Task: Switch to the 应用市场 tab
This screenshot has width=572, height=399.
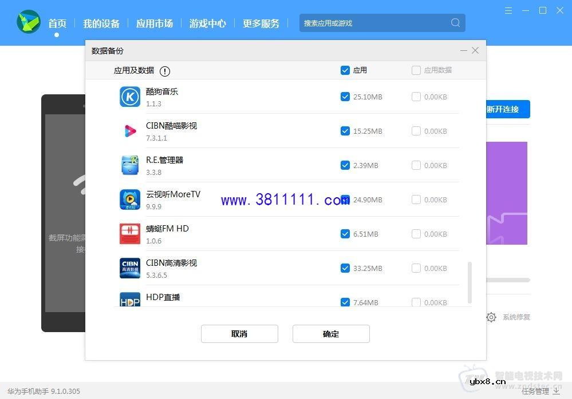Action: [x=154, y=23]
